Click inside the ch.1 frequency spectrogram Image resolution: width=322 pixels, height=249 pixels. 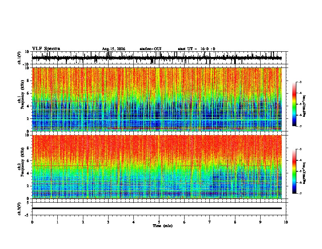(x=157, y=99)
